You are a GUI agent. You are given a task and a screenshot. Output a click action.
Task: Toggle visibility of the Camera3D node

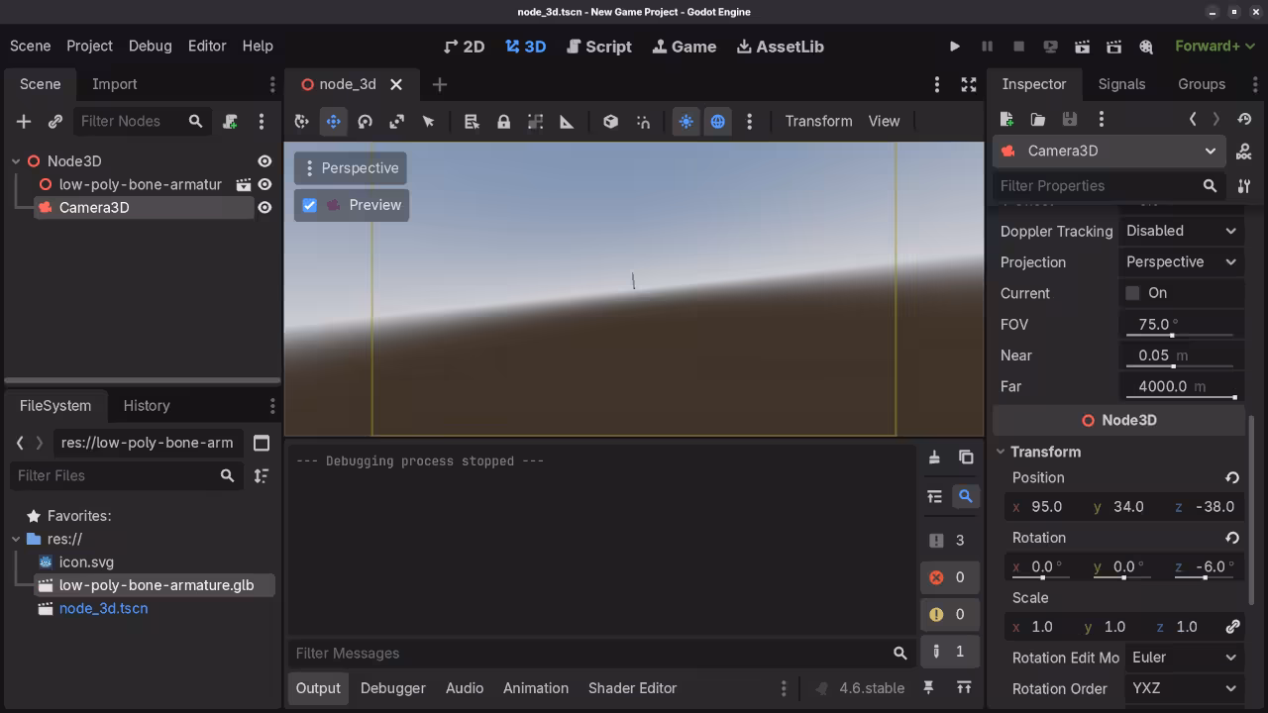click(264, 207)
